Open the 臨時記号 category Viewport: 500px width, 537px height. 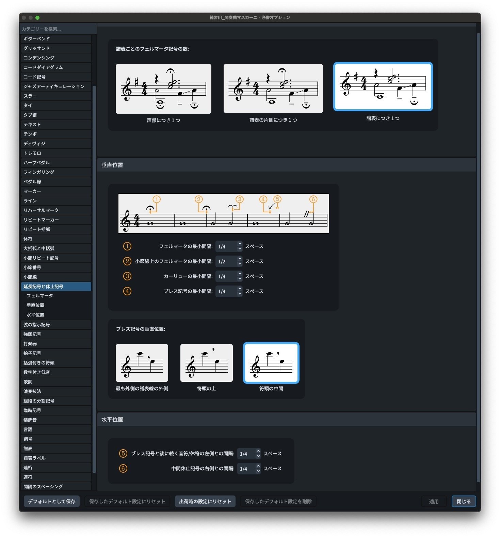point(56,410)
